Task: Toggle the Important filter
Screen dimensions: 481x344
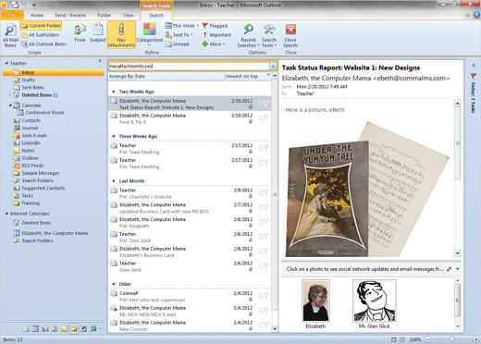Action: (216, 35)
